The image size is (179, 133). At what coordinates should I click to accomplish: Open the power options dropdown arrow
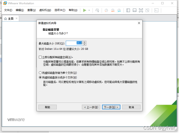pyautogui.click(x=89, y=10)
